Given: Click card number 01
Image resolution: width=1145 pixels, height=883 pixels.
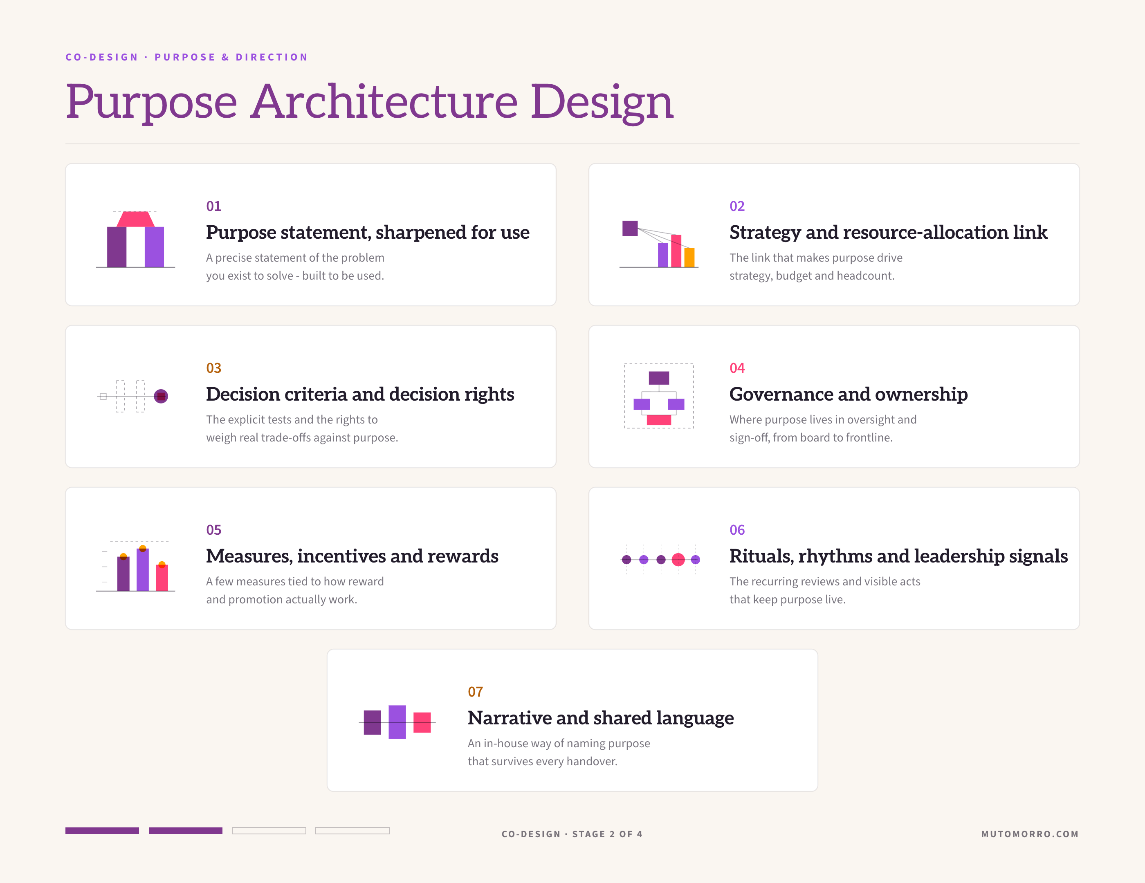Looking at the screenshot, I should coord(213,206).
